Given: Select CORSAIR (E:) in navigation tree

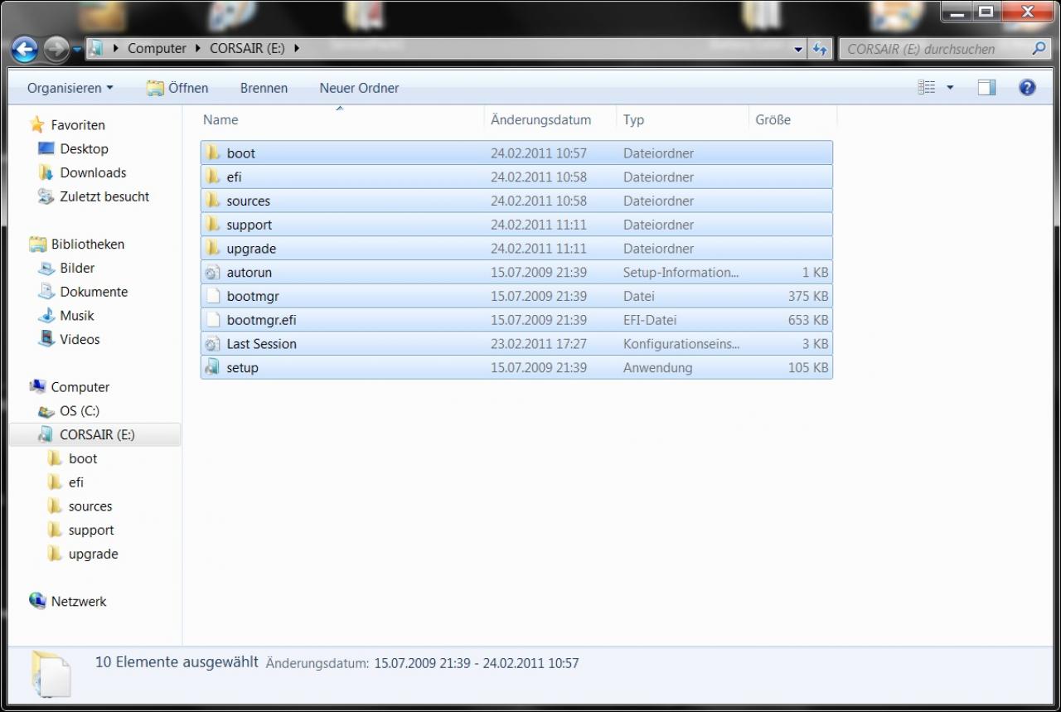Looking at the screenshot, I should pyautogui.click(x=97, y=435).
